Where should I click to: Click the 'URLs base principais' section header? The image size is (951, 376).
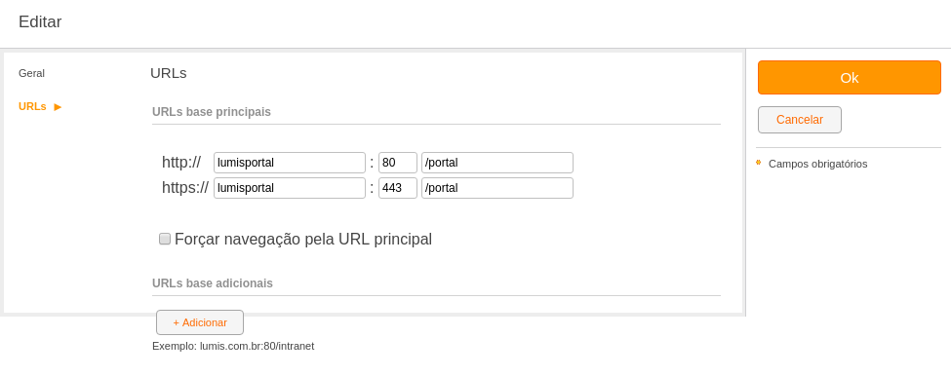(212, 112)
